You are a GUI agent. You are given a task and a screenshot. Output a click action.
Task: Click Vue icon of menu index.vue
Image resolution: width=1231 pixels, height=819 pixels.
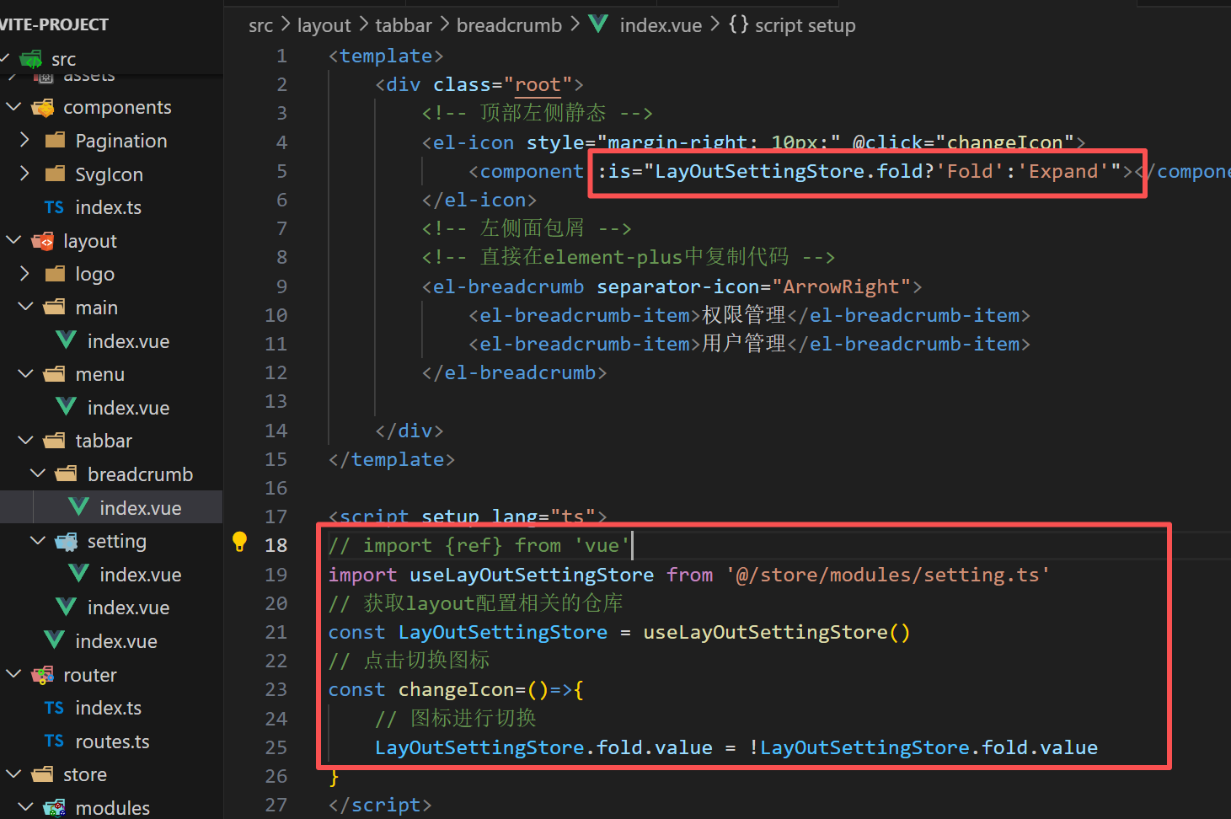pyautogui.click(x=67, y=407)
